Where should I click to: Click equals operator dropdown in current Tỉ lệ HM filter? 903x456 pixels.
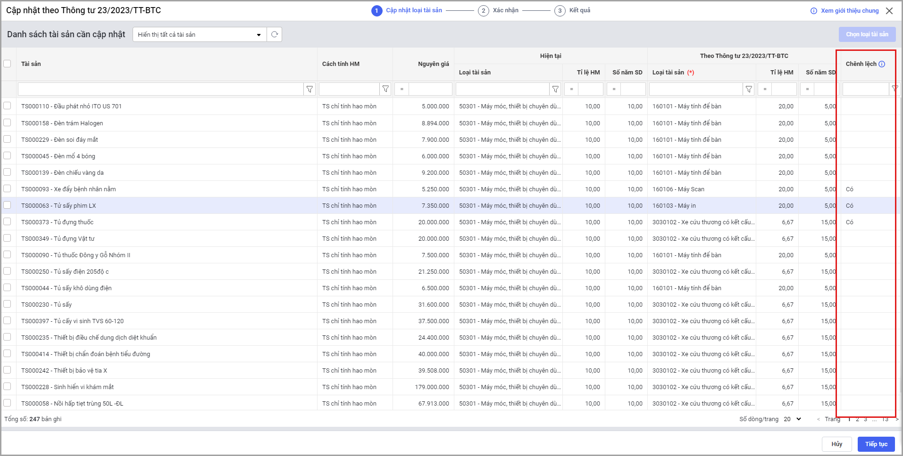(571, 89)
